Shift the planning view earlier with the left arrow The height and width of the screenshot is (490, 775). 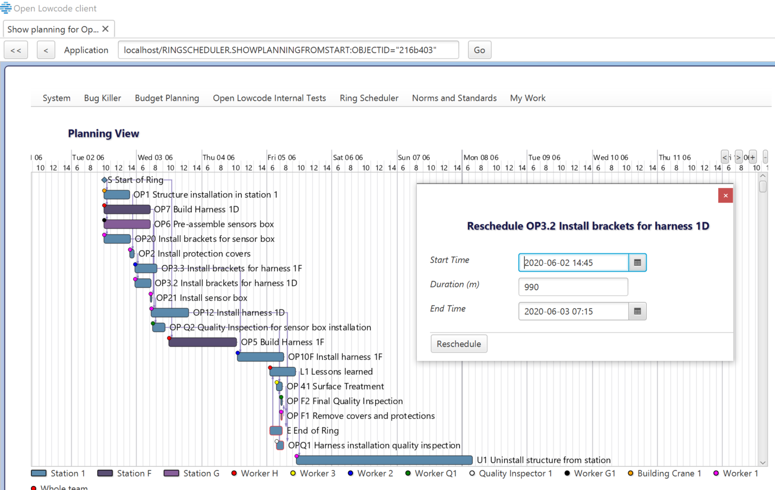click(725, 158)
